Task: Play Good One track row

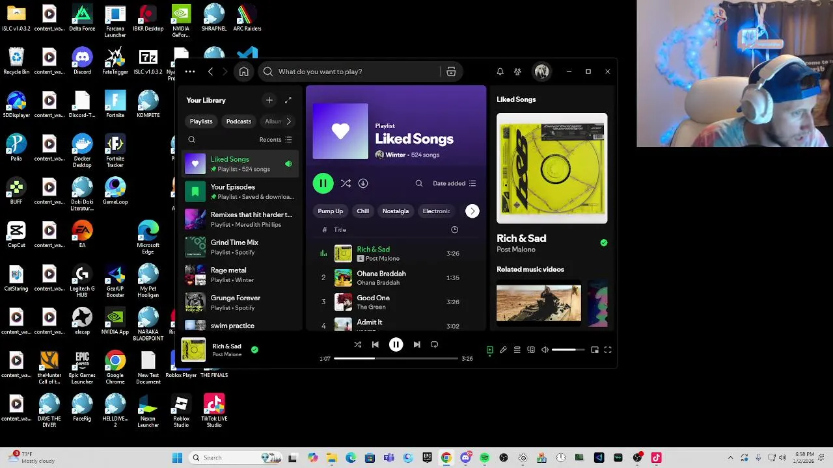Action: pos(397,302)
